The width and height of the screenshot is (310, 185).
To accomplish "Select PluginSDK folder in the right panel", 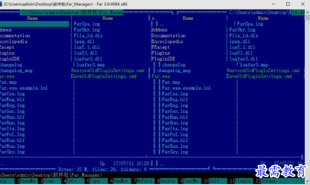I will (x=163, y=59).
